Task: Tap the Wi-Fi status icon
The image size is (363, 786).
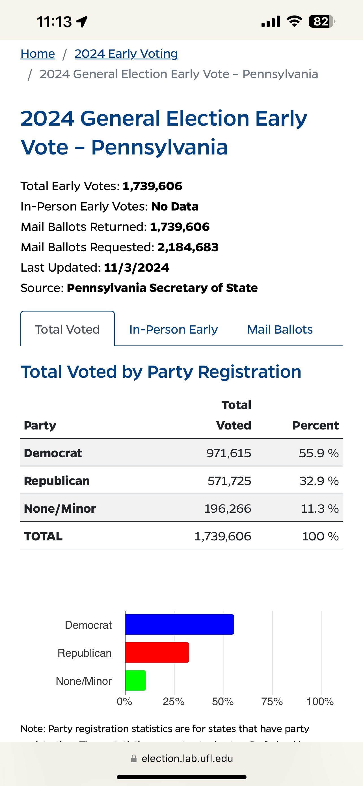Action: click(294, 21)
